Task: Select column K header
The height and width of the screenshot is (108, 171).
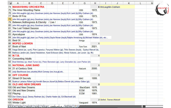Action: click(x=129, y=3)
